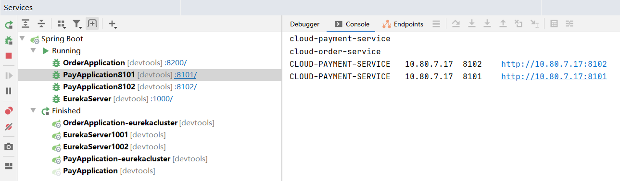Open the :8200/ port link
Image resolution: width=620 pixels, height=181 pixels.
pyautogui.click(x=176, y=63)
